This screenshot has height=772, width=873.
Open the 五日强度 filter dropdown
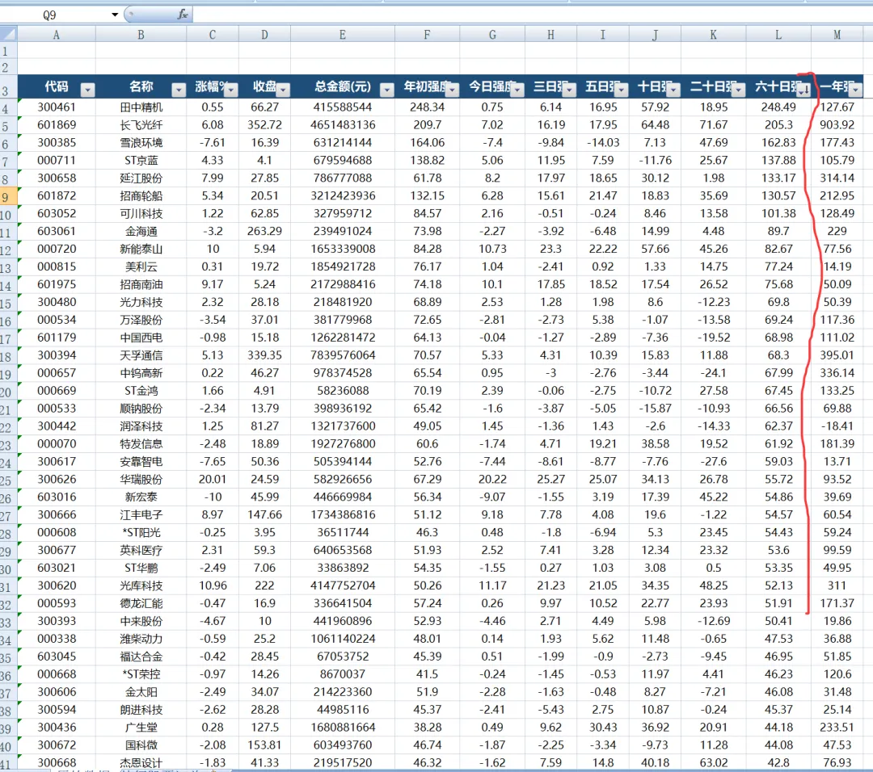(x=622, y=90)
